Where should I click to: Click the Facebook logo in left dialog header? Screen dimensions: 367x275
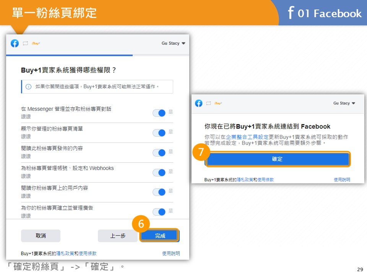[15, 43]
